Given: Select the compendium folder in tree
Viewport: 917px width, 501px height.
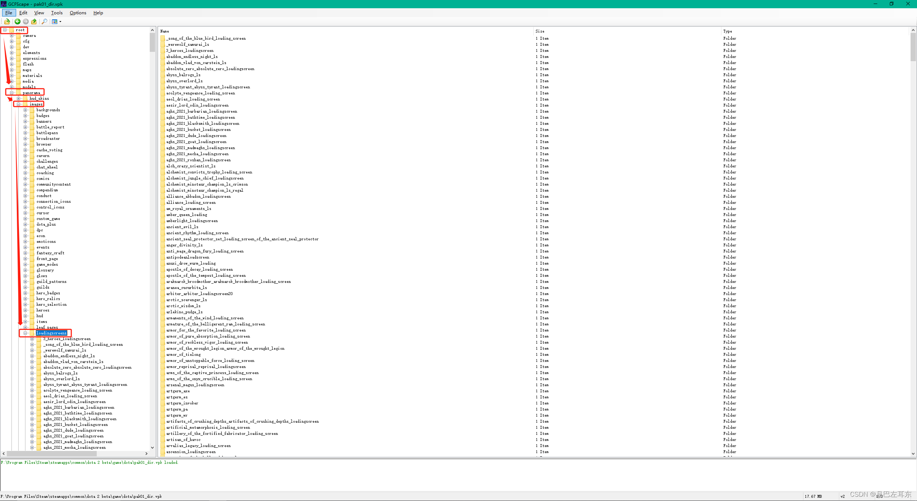Looking at the screenshot, I should [x=47, y=190].
